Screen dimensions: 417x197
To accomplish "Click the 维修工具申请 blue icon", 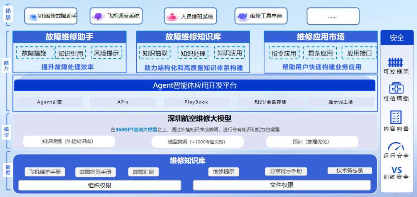I will (x=242, y=17).
